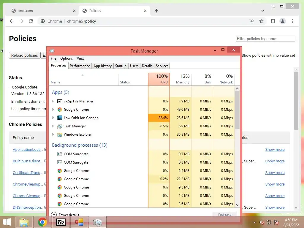Select the 7-Zip File Manager process icon
The width and height of the screenshot is (304, 228).
[59, 101]
